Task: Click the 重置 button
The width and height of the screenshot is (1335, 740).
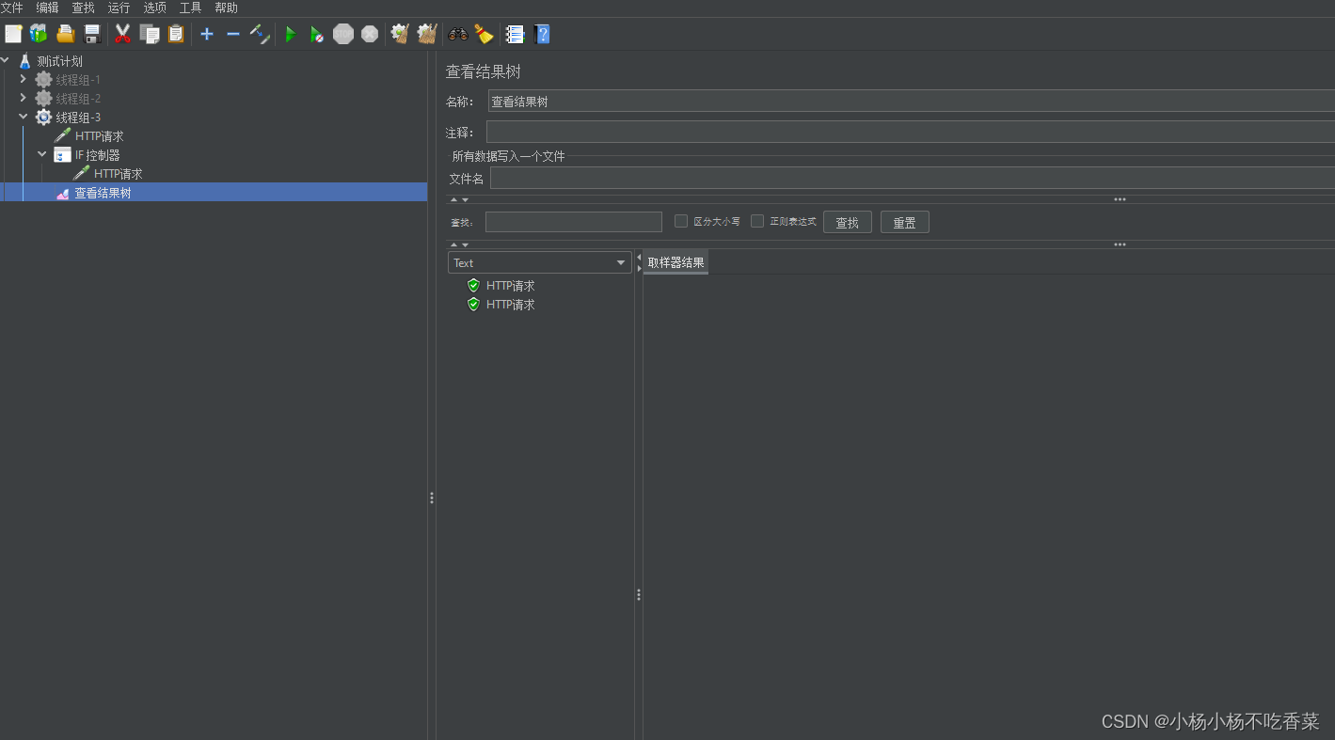Action: click(905, 222)
